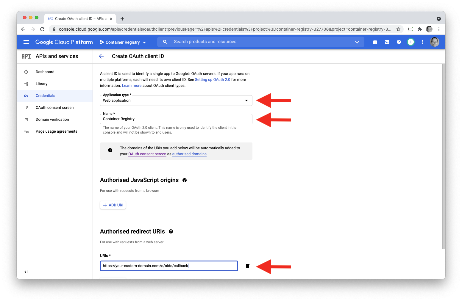Click the OAuth consent screen sidebar icon
This screenshot has height=301, width=462.
click(26, 108)
